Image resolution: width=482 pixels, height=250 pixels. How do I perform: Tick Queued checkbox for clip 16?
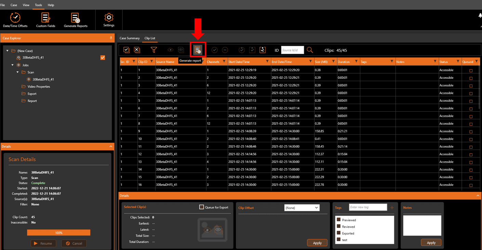(471, 185)
